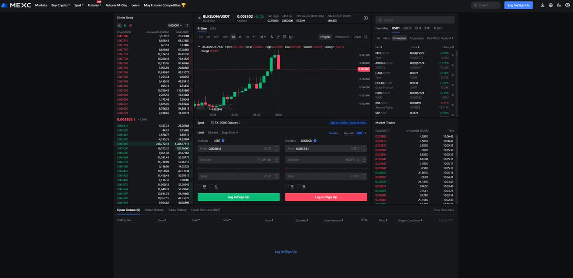Image resolution: width=573 pixels, height=278 pixels.
Task: Select USDC market tab
Action: pos(407,28)
